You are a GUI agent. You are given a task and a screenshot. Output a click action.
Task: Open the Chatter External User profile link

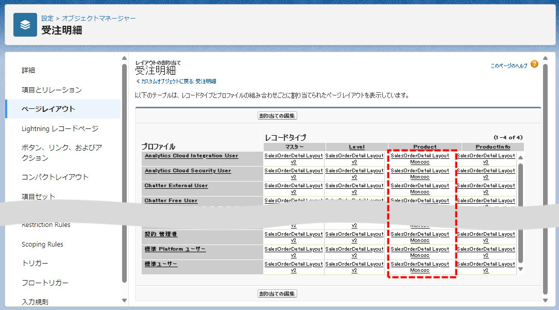(x=176, y=186)
